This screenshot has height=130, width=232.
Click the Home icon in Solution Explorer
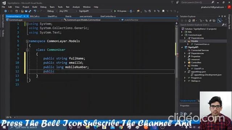pyautogui.click(x=190, y=21)
